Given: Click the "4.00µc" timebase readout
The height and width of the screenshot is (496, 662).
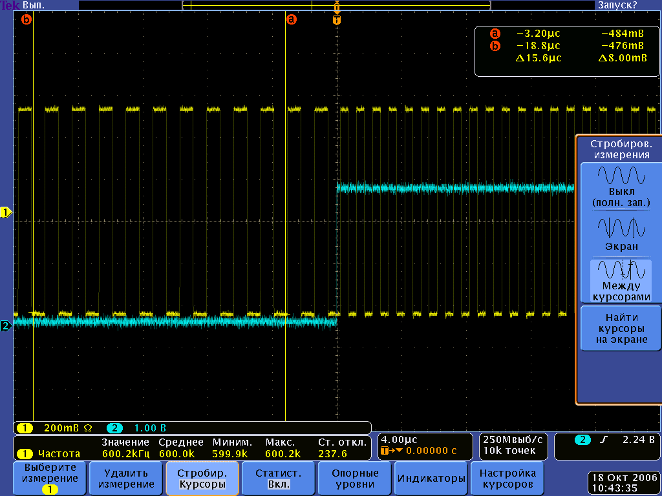Looking at the screenshot, I should (400, 439).
